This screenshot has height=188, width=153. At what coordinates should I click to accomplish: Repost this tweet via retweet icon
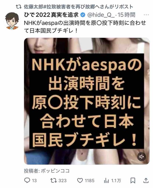coord(53,180)
